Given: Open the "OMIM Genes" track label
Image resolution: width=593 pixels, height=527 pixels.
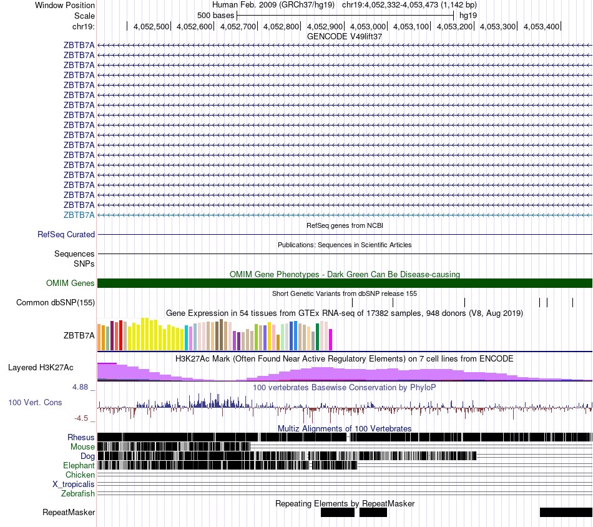Looking at the screenshot, I should coord(71,283).
